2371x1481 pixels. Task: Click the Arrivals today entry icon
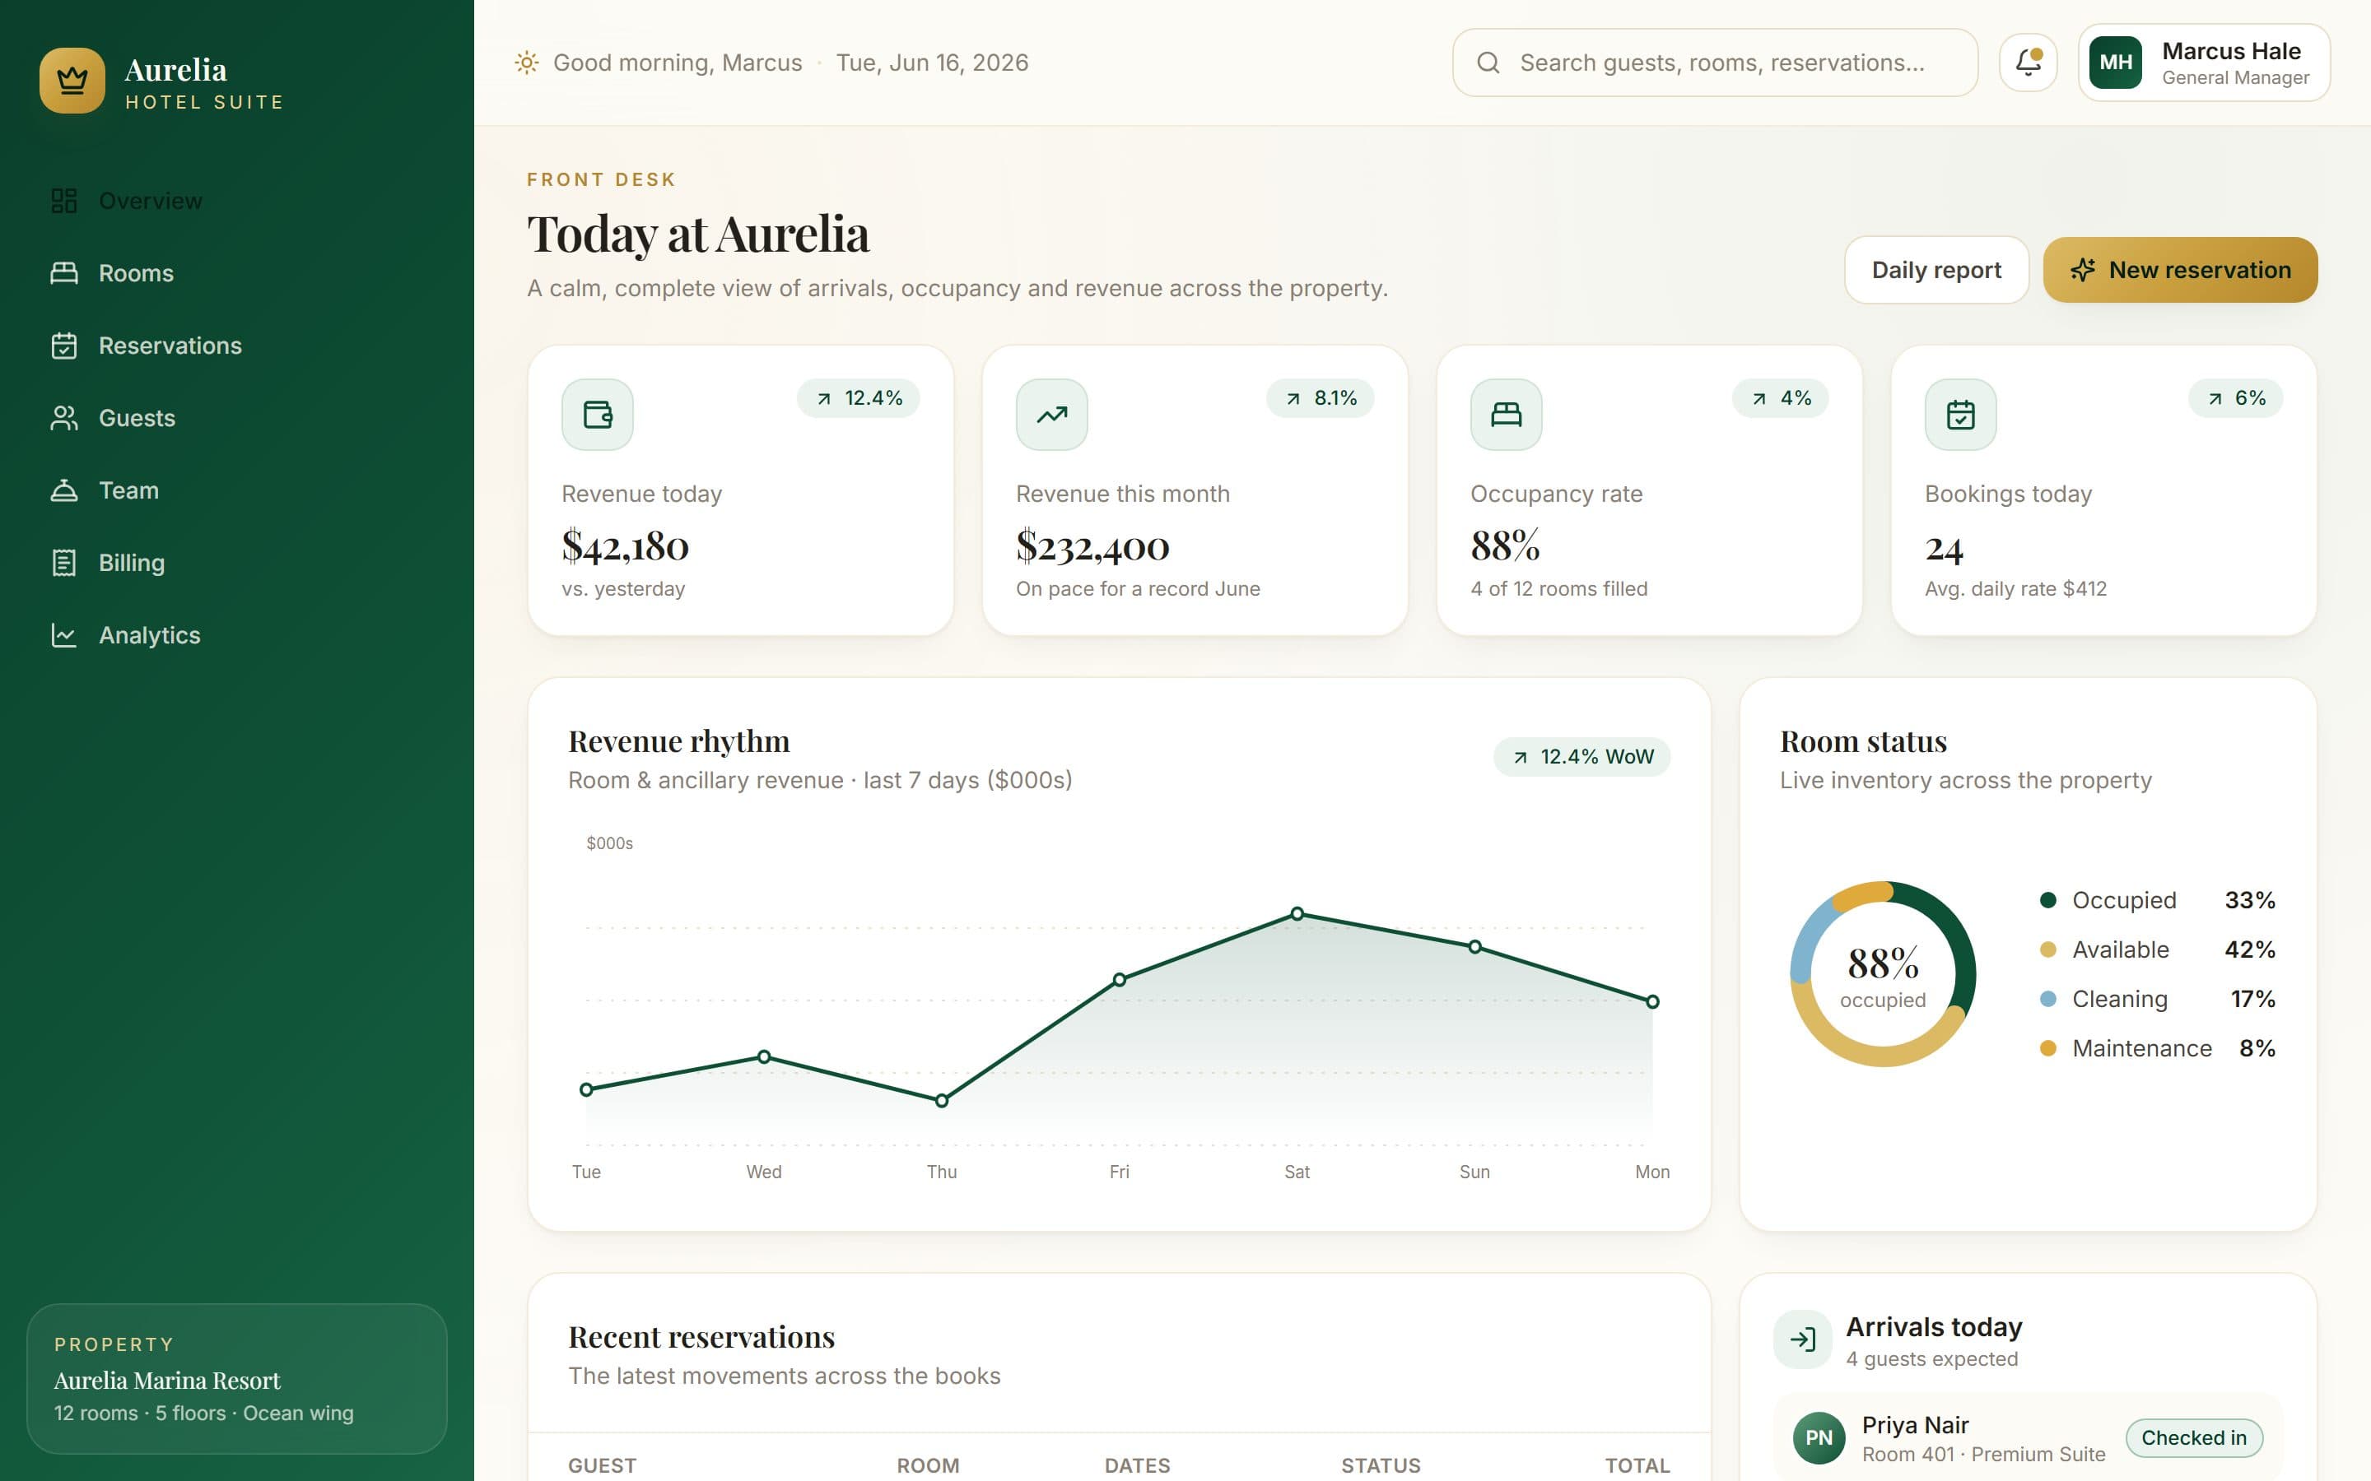[1803, 1339]
